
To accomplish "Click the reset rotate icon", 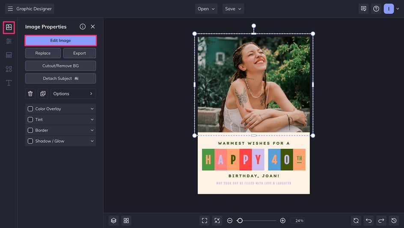I will 356,221.
